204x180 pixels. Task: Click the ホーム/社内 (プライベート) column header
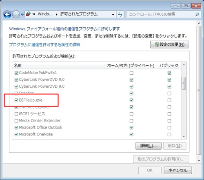[131, 65]
